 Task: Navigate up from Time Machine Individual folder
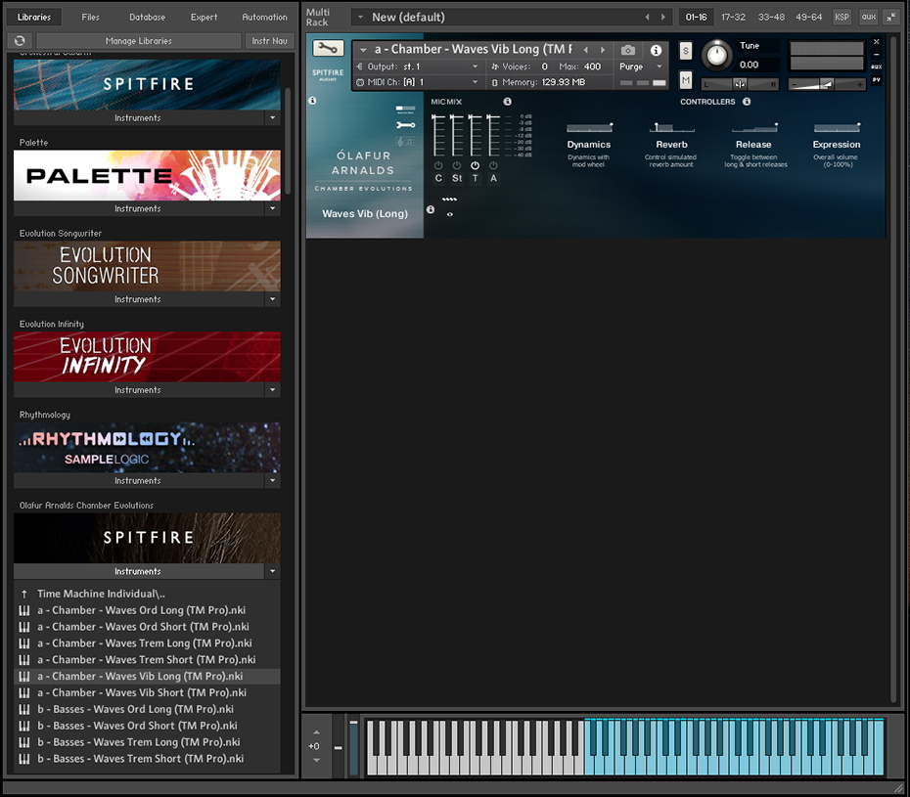click(24, 594)
